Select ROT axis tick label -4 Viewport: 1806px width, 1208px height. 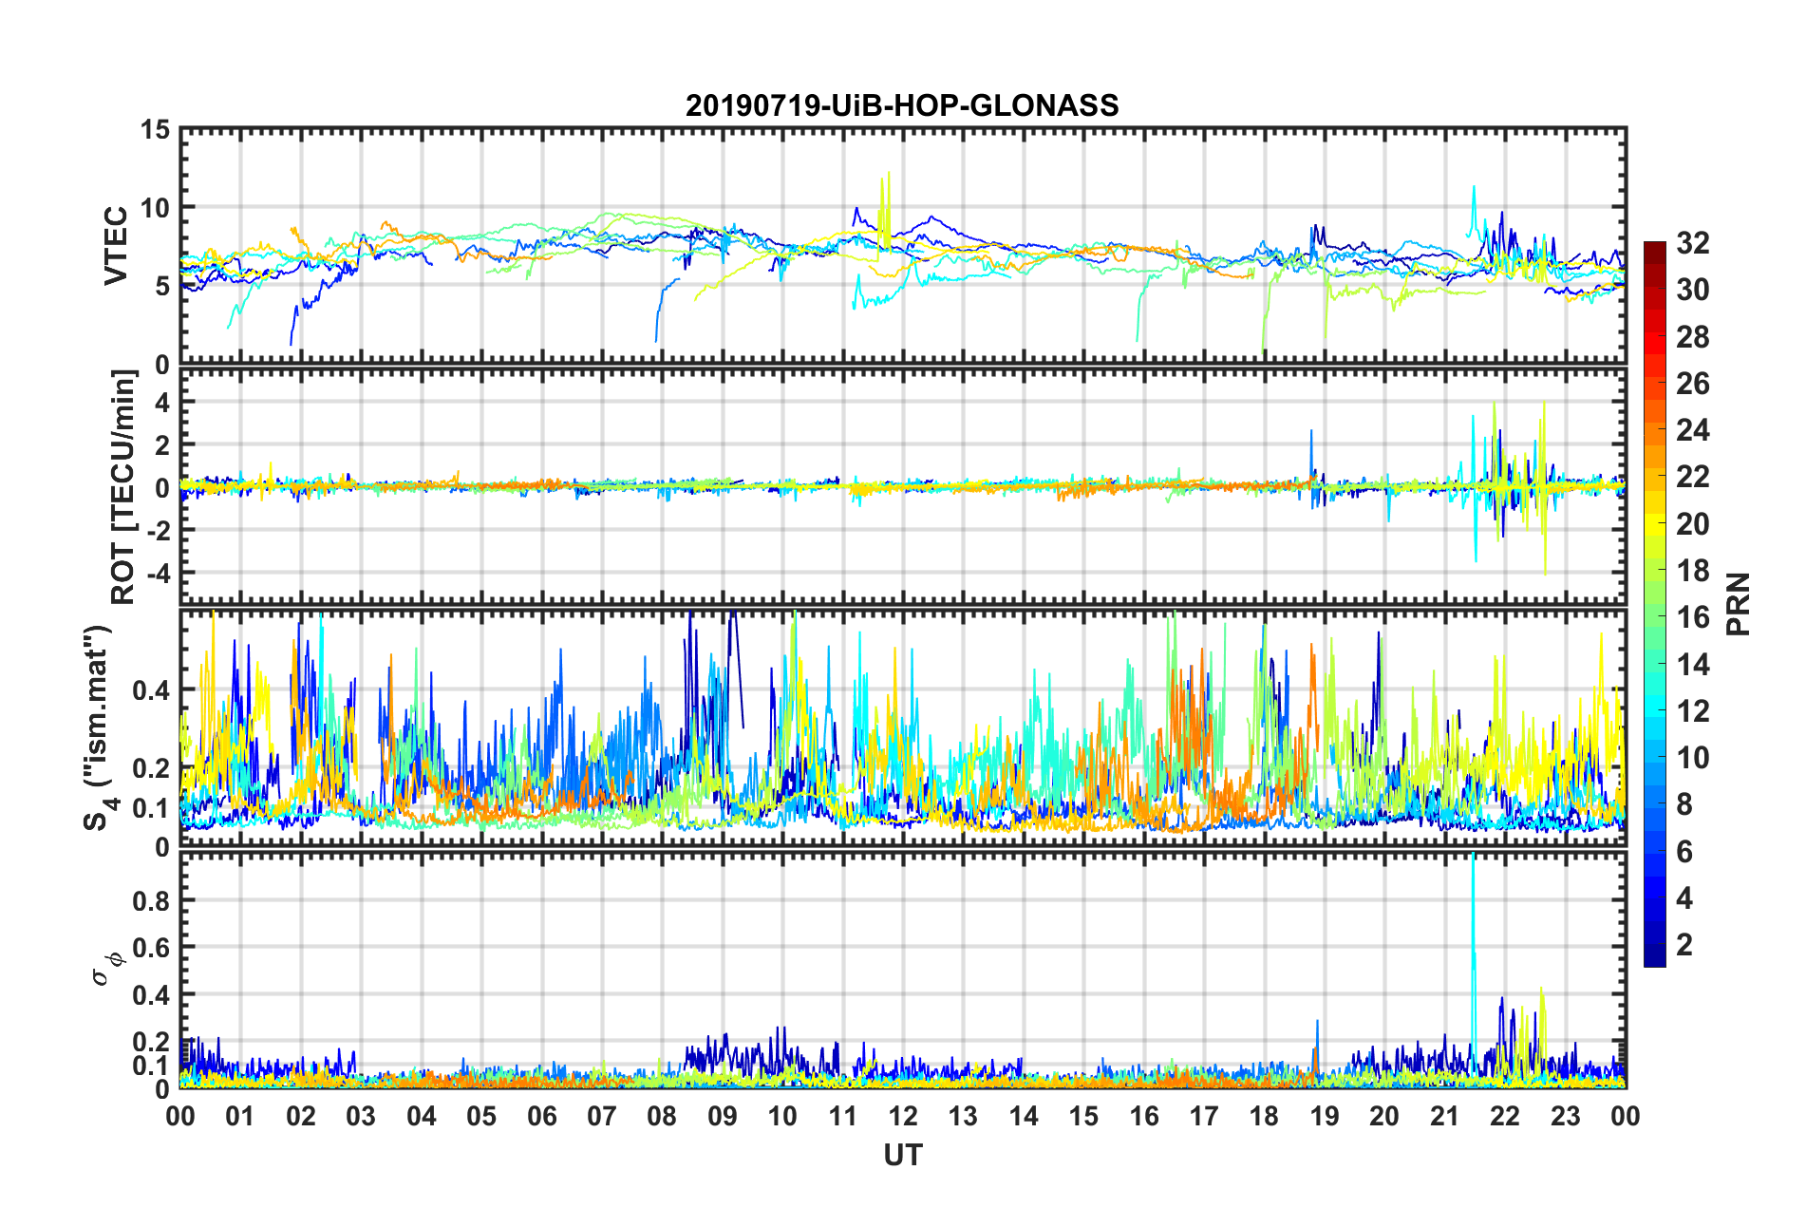[158, 573]
